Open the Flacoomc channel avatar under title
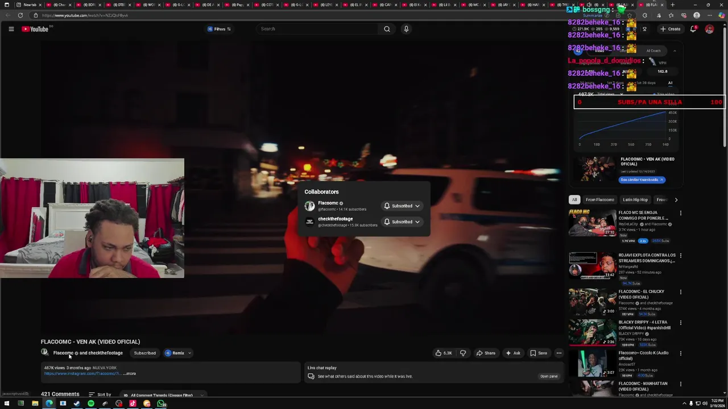This screenshot has height=409, width=728. (x=44, y=352)
